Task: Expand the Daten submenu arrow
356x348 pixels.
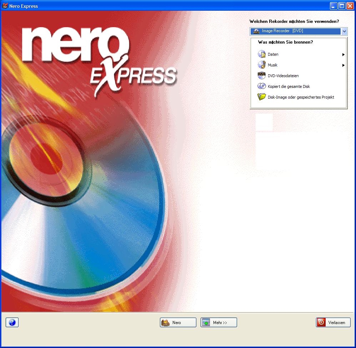Action: pyautogui.click(x=343, y=55)
